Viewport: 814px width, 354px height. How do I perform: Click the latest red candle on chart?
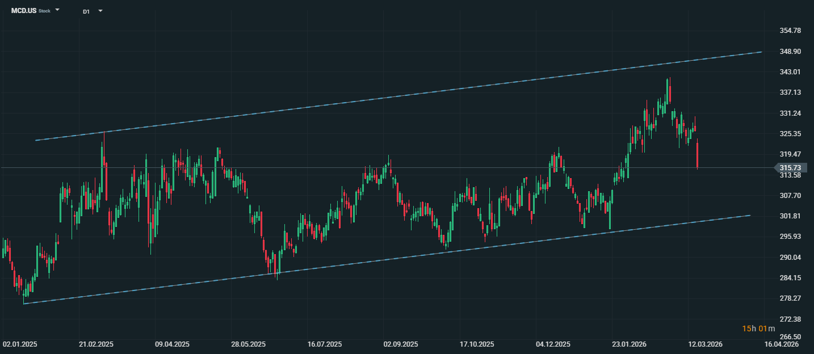click(697, 154)
